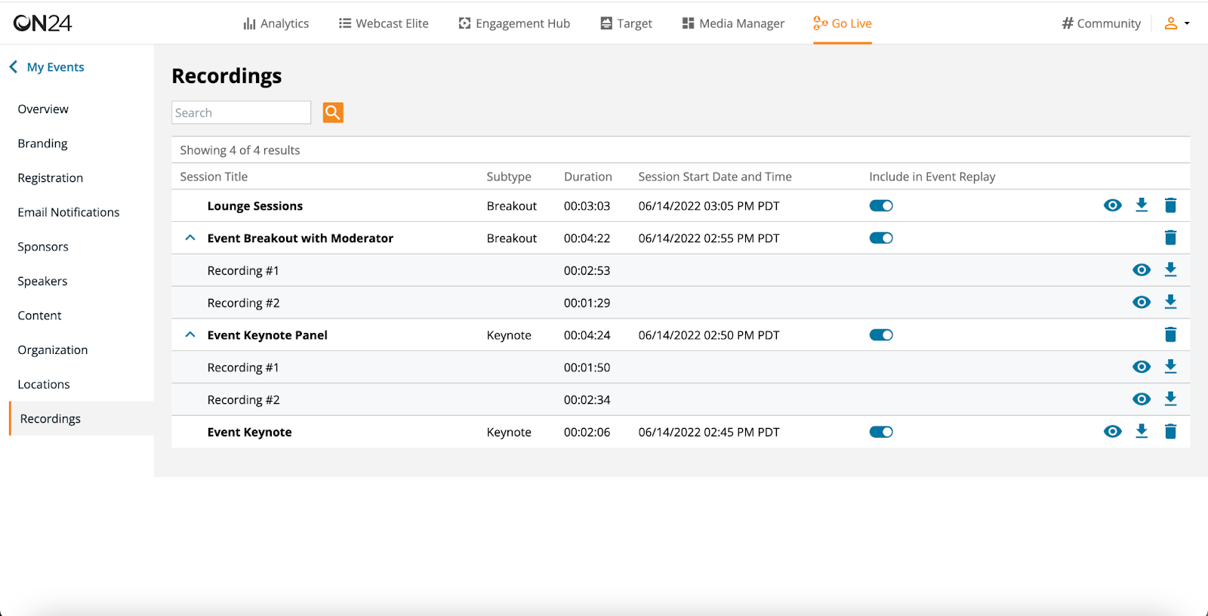Click Session Start Date and Time header

click(715, 177)
